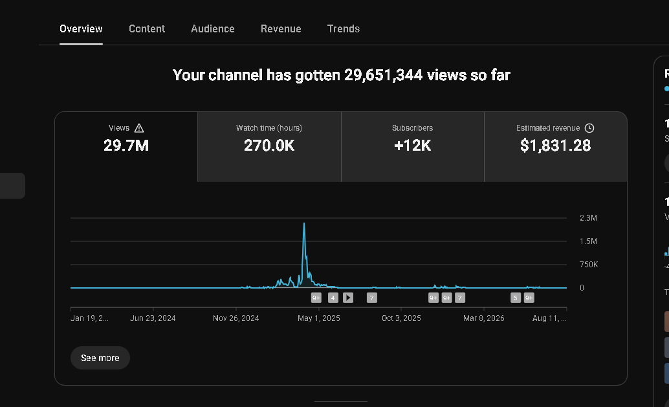Open the video play marker under the chart
The height and width of the screenshot is (407, 669).
point(348,298)
